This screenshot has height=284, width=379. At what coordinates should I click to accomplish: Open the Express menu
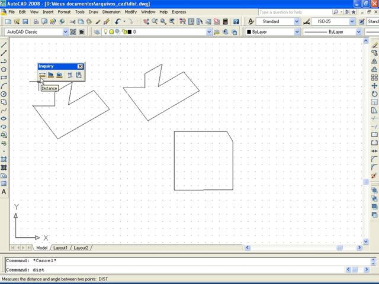[x=179, y=12]
